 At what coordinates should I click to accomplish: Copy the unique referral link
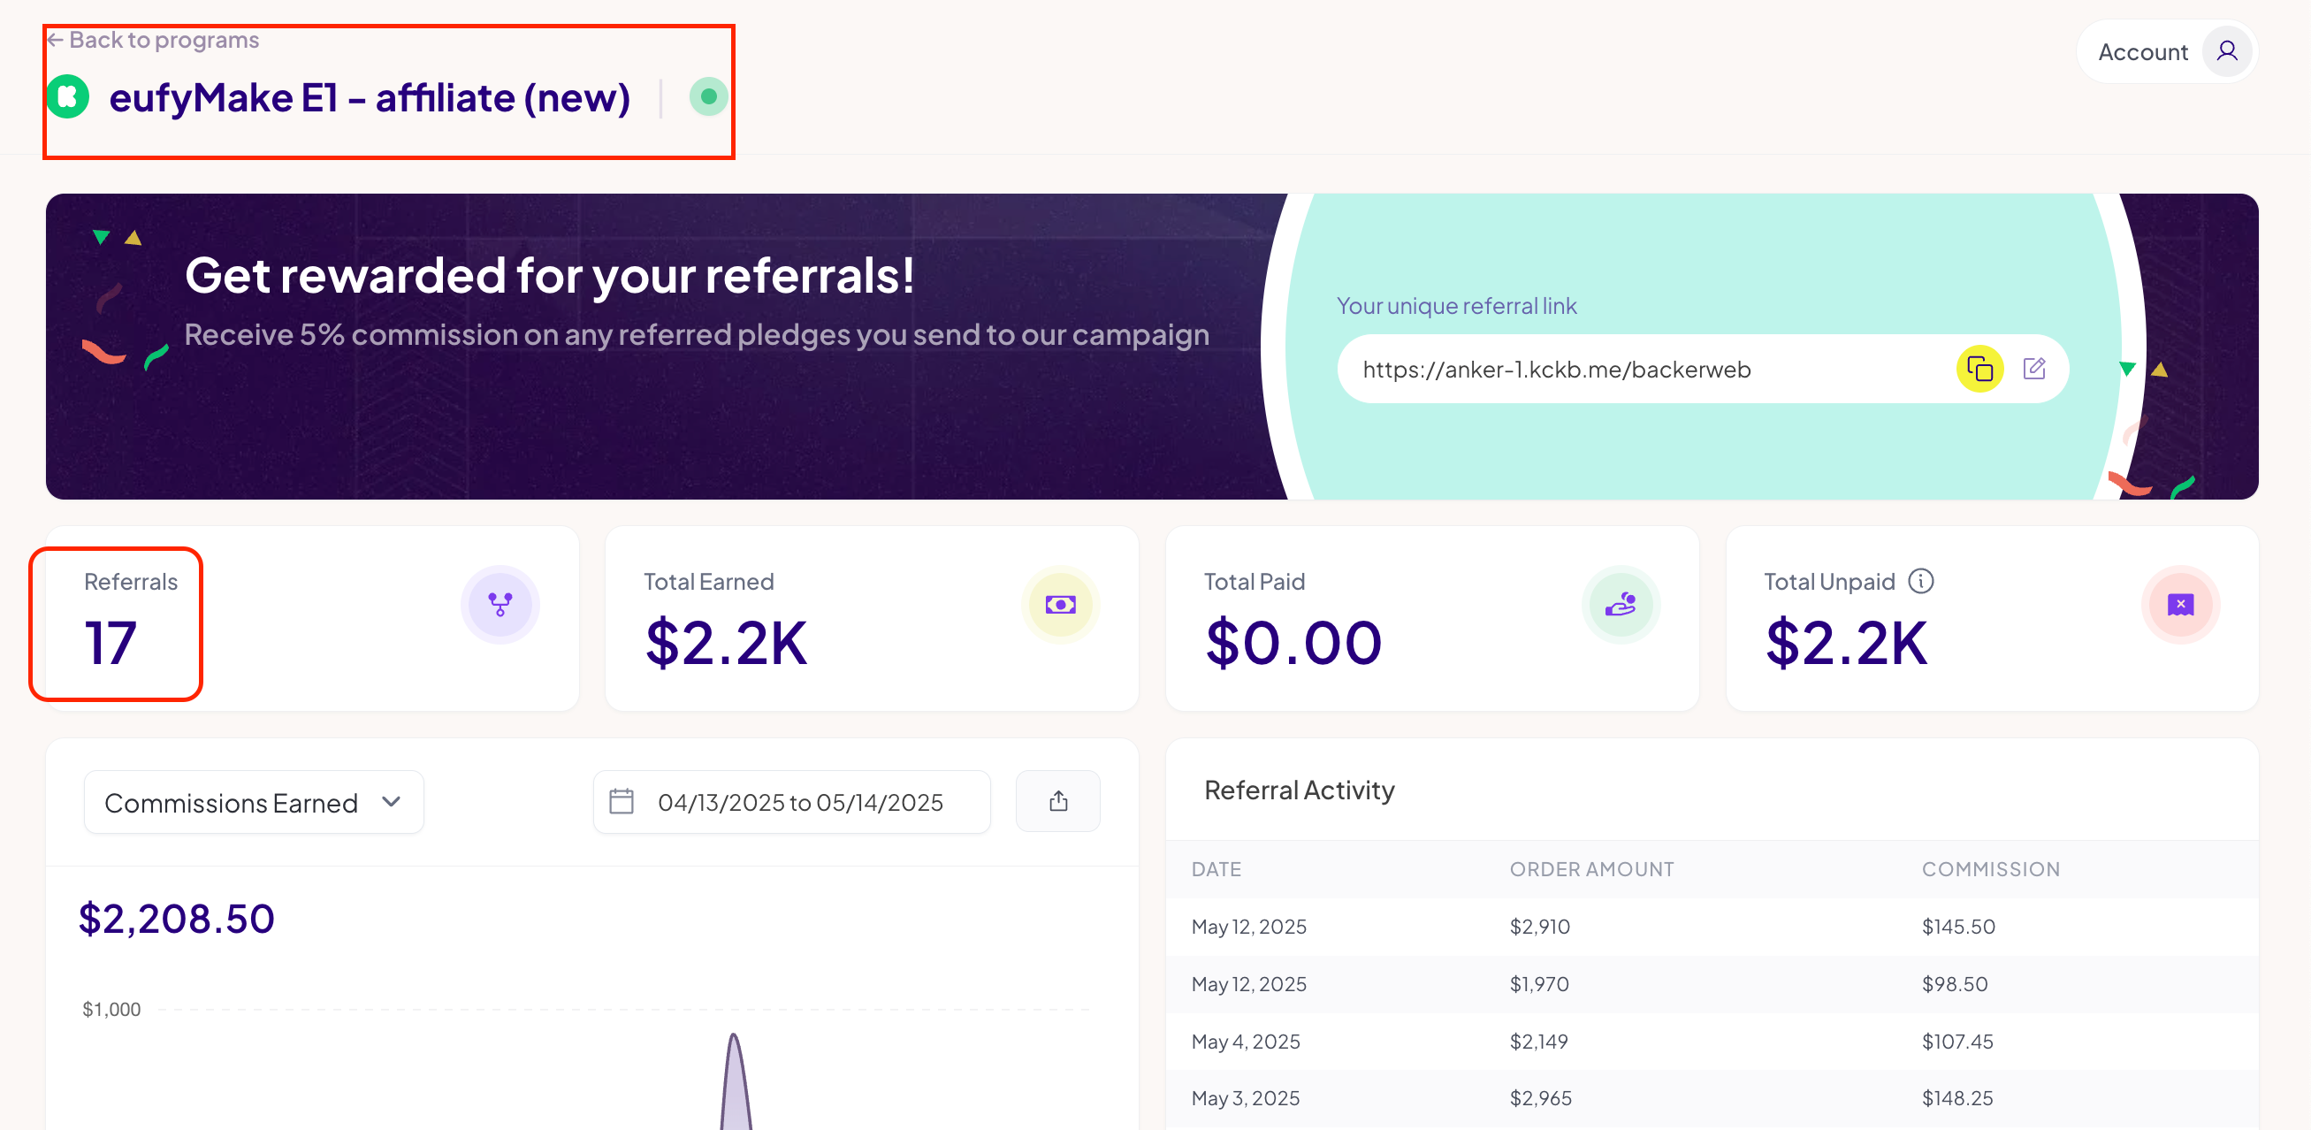coord(1979,369)
